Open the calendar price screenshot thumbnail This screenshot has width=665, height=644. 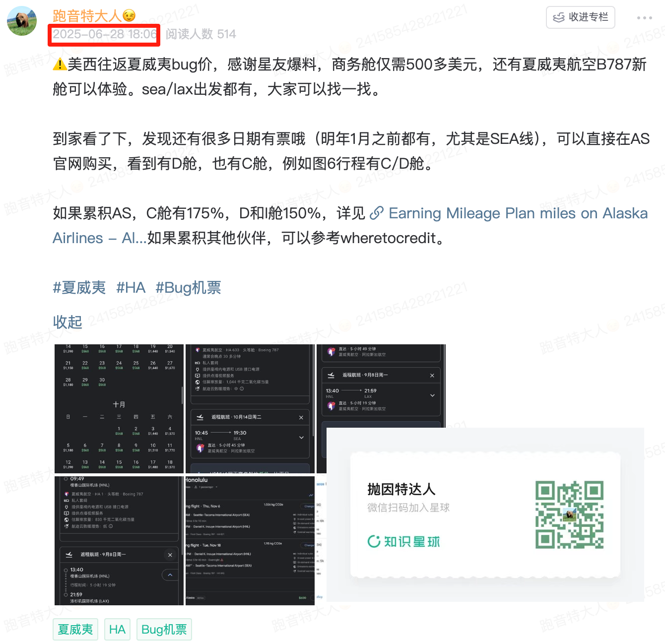point(119,409)
